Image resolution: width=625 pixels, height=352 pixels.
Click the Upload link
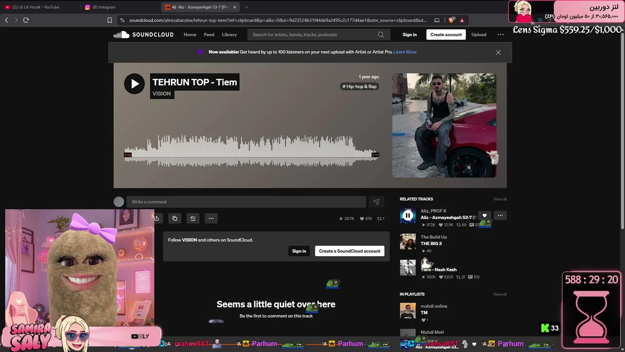pyautogui.click(x=479, y=35)
